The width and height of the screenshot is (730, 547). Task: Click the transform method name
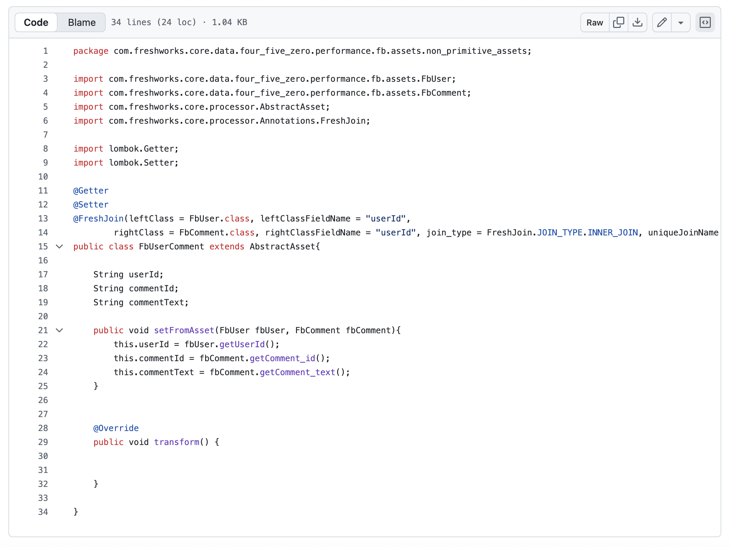pos(177,442)
